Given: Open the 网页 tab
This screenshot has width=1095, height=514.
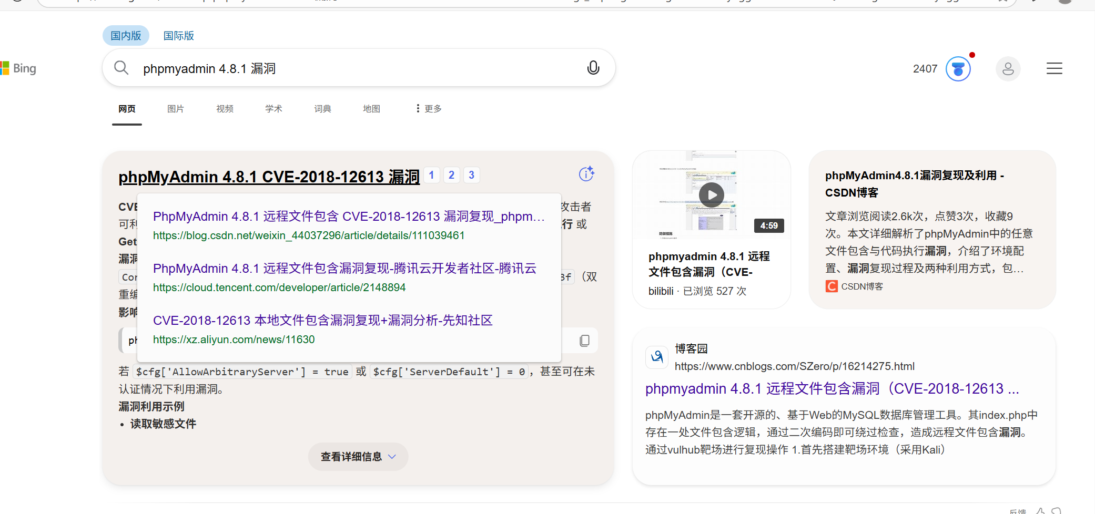Looking at the screenshot, I should click(127, 109).
